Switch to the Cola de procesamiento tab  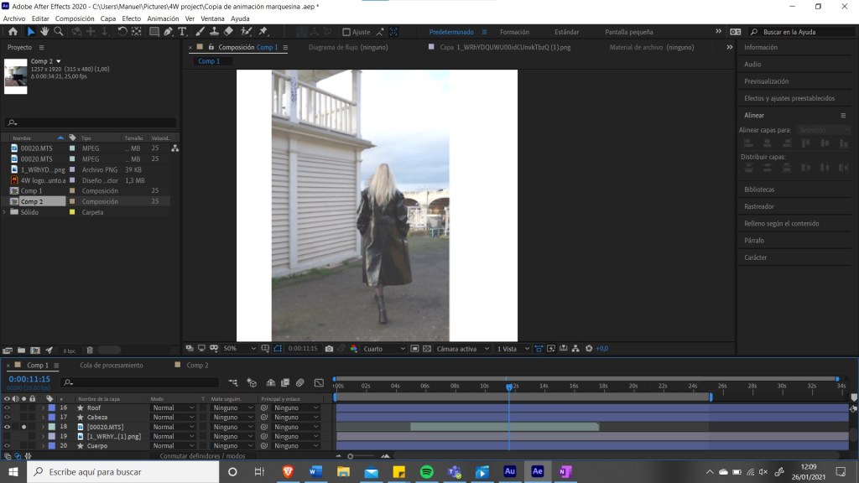pos(111,366)
